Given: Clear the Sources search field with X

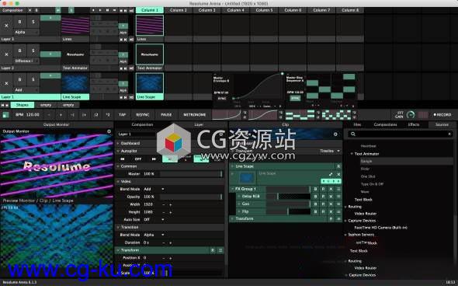Looking at the screenshot, I should point(449,134).
